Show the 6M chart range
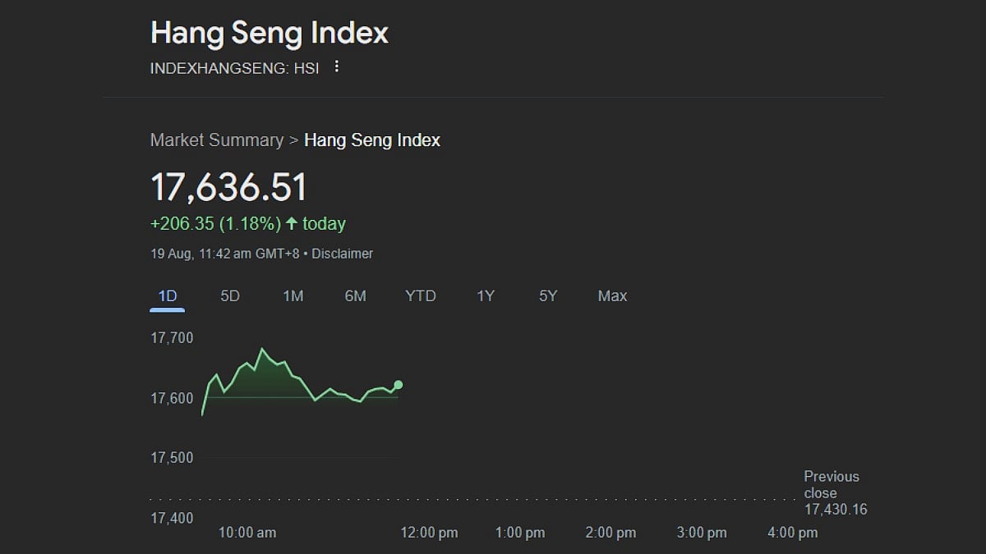This screenshot has height=554, width=986. tap(355, 296)
